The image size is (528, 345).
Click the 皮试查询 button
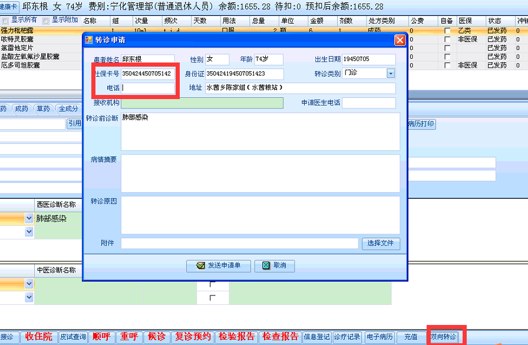73,337
